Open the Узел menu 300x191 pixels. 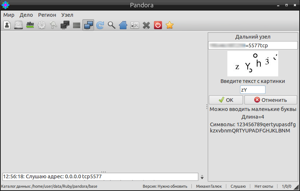point(67,15)
